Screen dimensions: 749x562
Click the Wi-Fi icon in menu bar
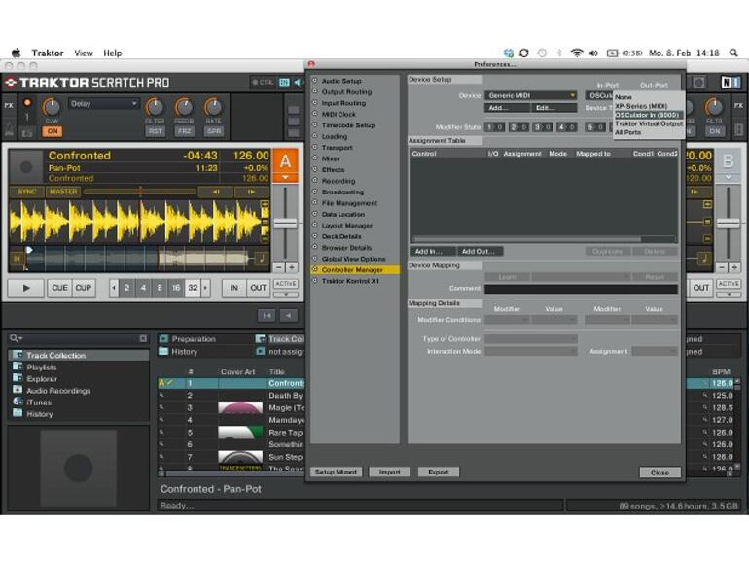(577, 53)
